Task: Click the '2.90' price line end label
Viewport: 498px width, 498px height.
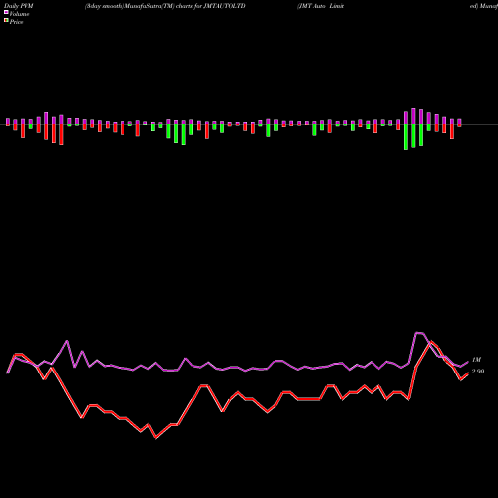Action: tap(478, 372)
